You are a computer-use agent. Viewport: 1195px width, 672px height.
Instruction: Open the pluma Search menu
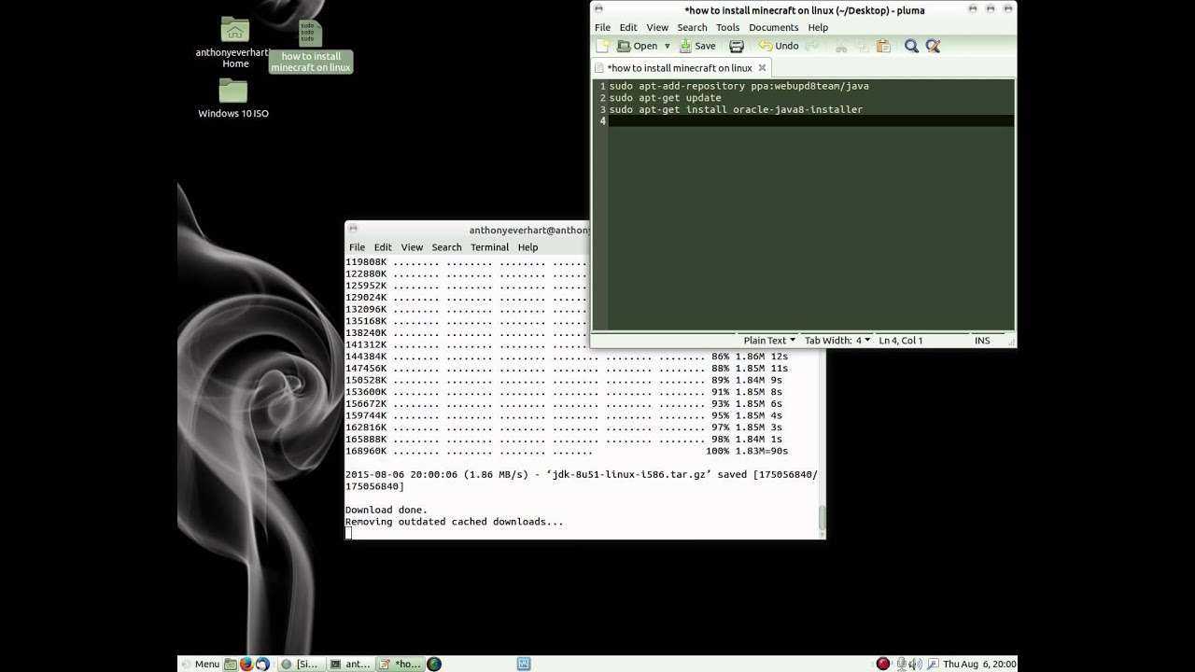692,27
